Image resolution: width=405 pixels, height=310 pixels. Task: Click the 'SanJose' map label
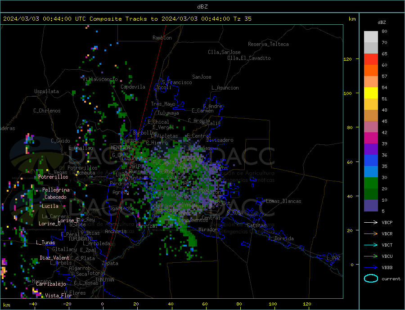tap(202, 77)
